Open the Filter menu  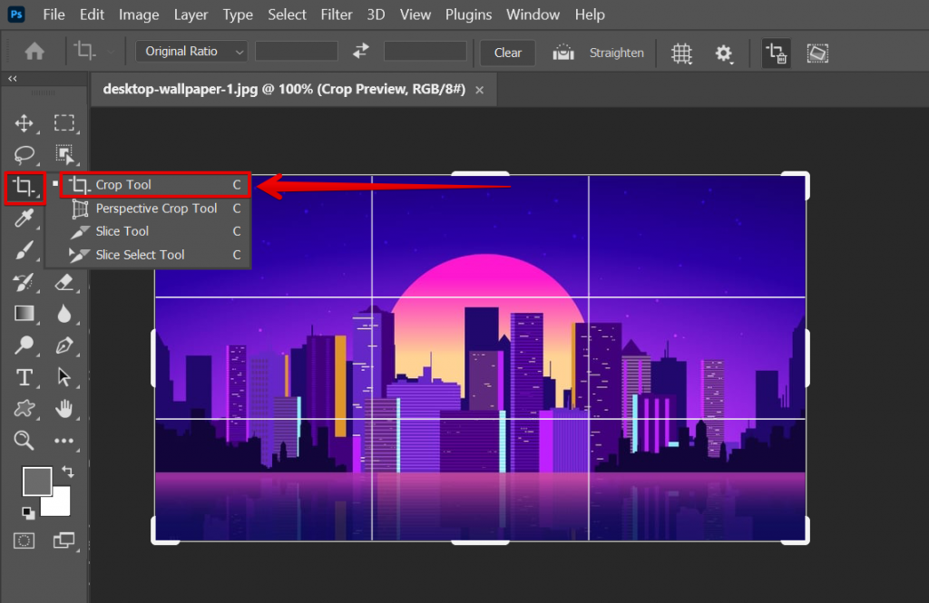pyautogui.click(x=336, y=15)
